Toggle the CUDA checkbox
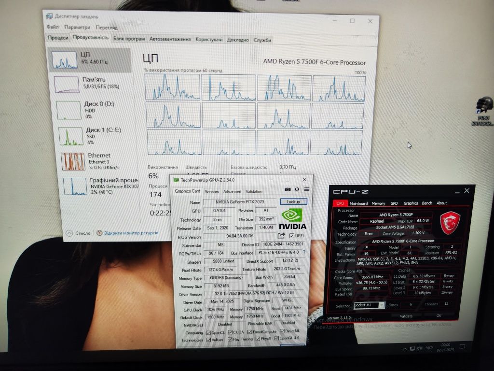 coord(230,332)
